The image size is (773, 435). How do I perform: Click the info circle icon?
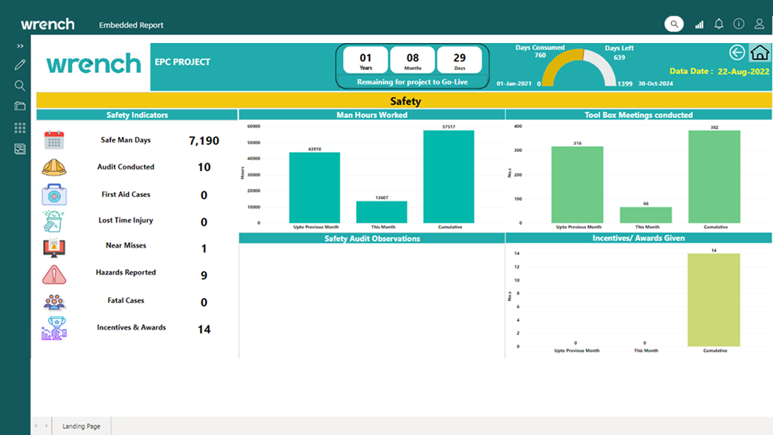pos(738,24)
